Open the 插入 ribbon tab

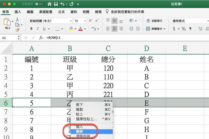coord(18,12)
